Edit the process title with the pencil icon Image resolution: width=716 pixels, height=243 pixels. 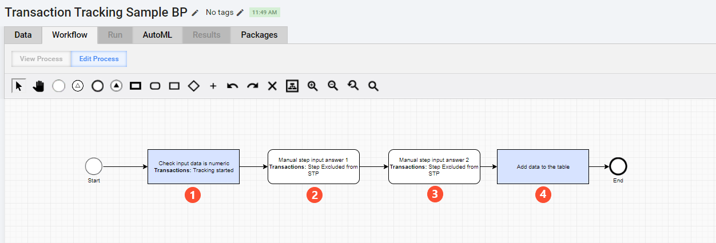pyautogui.click(x=195, y=12)
